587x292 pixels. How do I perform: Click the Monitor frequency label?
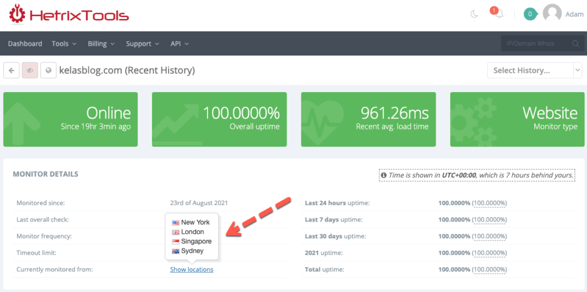tap(44, 236)
